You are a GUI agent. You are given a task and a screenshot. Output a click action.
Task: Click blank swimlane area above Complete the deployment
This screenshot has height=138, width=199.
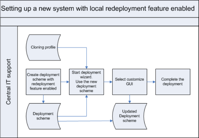point(173,48)
